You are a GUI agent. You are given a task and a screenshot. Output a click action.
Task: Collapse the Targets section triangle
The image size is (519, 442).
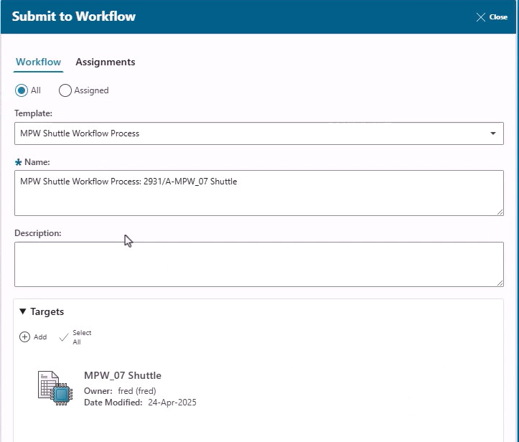coord(23,312)
